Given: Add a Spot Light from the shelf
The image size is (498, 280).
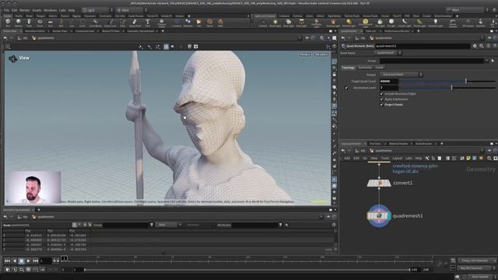Looking at the screenshot, I should click(x=289, y=23).
